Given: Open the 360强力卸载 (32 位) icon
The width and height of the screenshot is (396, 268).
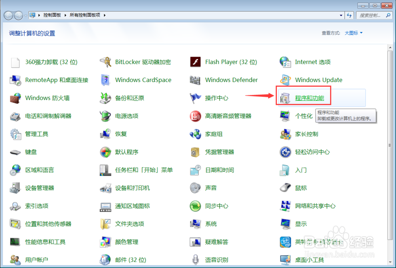Looking at the screenshot, I should (15, 62).
